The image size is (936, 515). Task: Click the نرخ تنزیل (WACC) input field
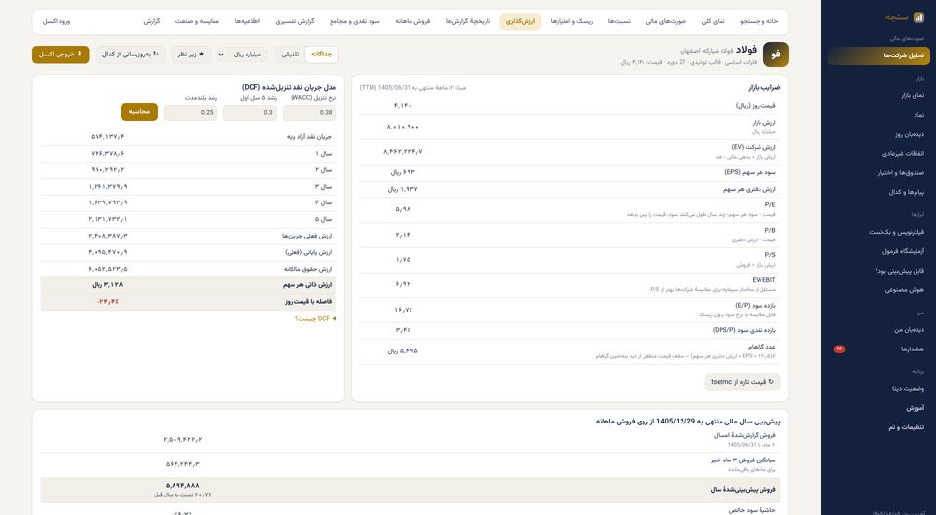(x=309, y=113)
